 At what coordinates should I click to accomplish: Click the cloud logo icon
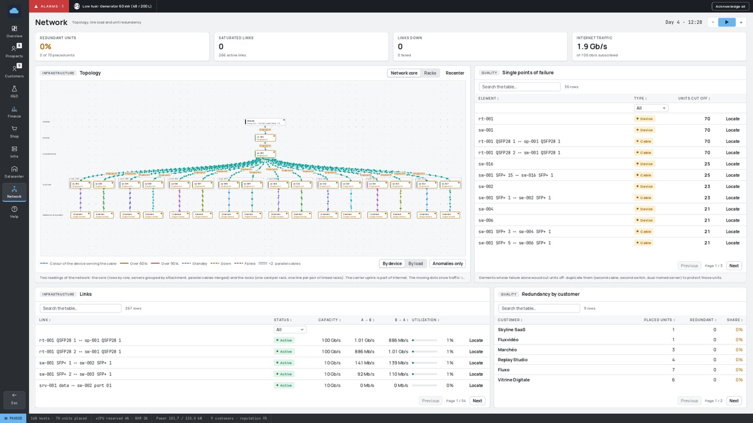coord(14,10)
